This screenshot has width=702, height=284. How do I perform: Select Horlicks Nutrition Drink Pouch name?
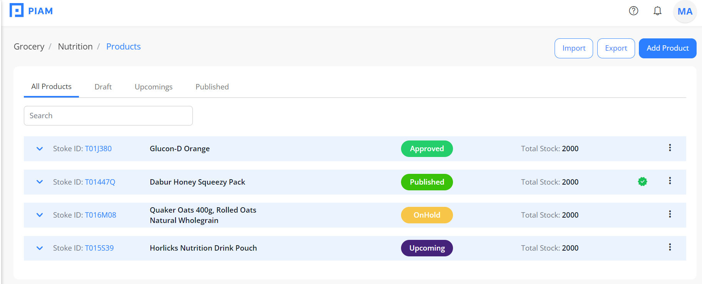tap(203, 248)
